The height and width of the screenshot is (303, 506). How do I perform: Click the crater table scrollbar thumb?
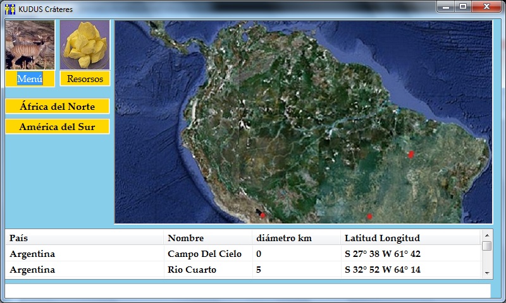486,246
